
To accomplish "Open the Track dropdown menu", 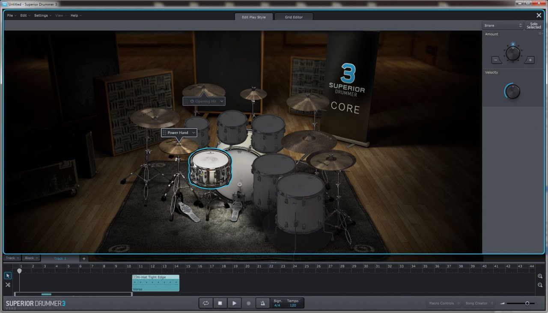I will pyautogui.click(x=12, y=258).
